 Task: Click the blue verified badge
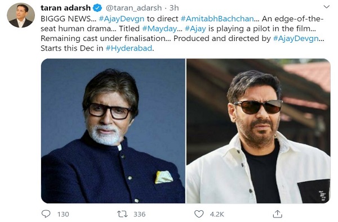click(x=97, y=8)
